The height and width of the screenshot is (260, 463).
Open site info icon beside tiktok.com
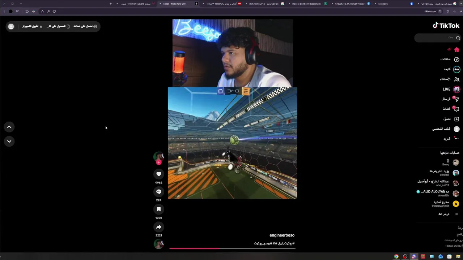tap(440, 11)
